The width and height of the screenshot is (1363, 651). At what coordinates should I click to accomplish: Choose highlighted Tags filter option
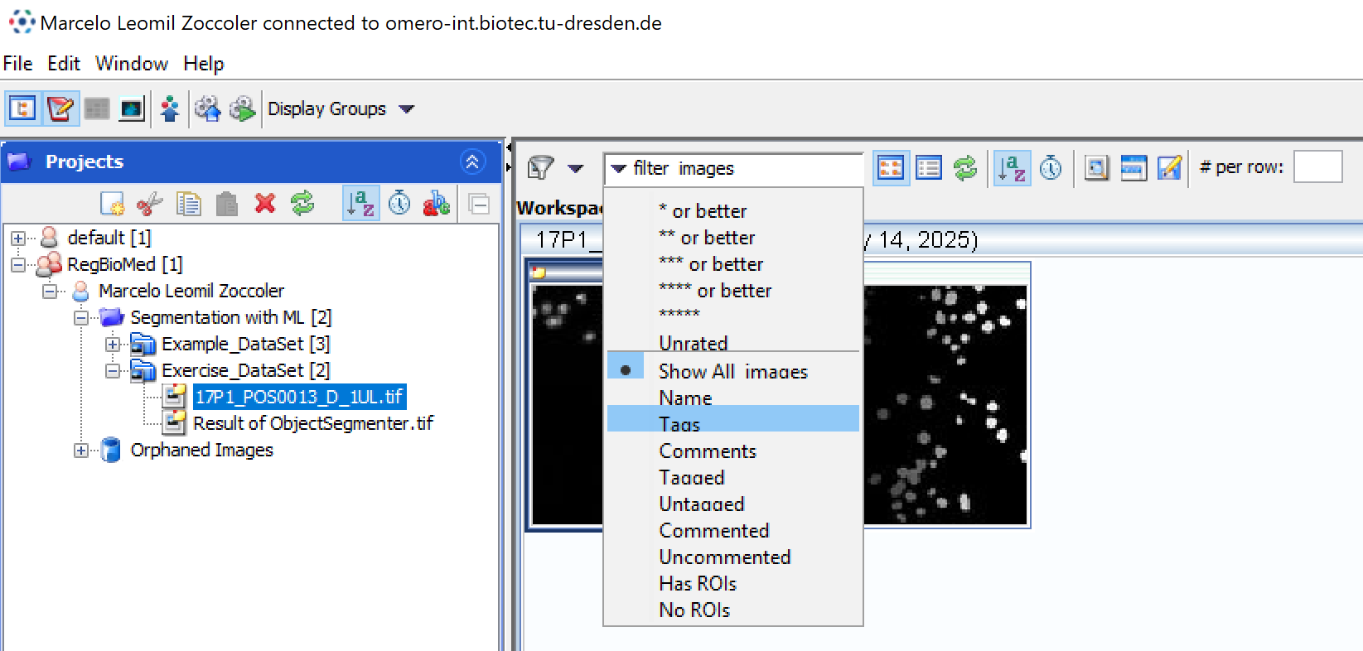[x=733, y=419]
